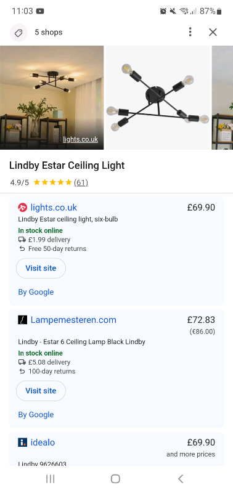The height and width of the screenshot is (493, 233).
Task: Tap the Android back arrow
Action: point(181,479)
